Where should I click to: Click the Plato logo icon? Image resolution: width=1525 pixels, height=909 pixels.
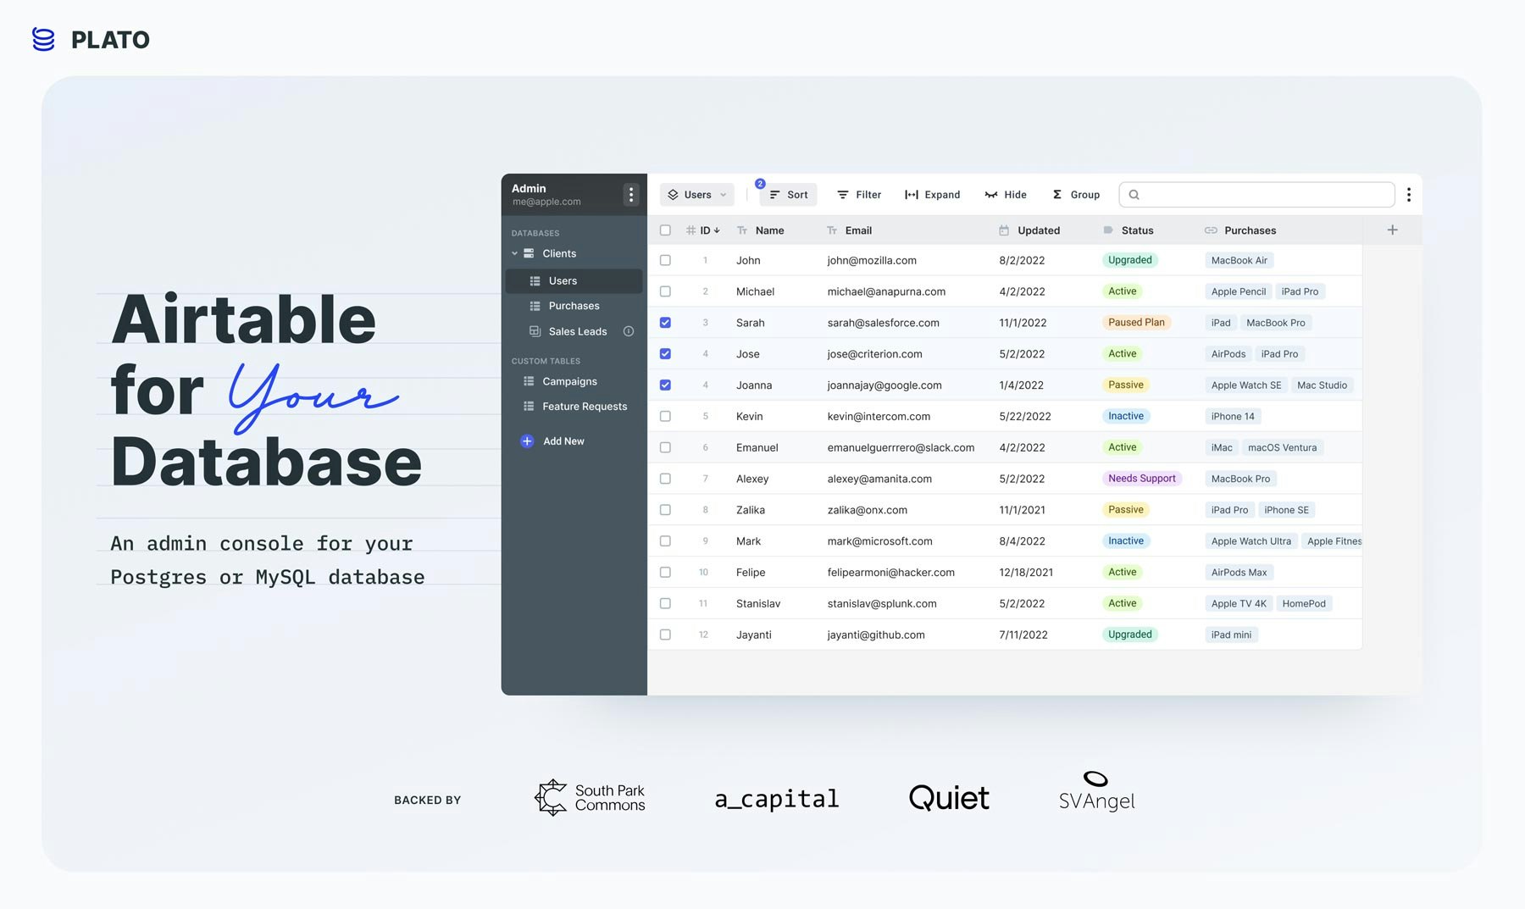[x=43, y=39]
